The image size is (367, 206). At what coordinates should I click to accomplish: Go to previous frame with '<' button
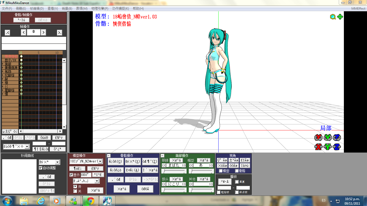click(24, 32)
